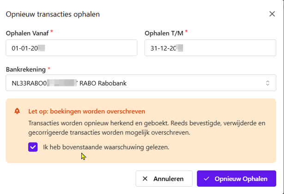The height and width of the screenshot is (194, 284).
Task: Click the Annuleren button
Action: [x=164, y=178]
